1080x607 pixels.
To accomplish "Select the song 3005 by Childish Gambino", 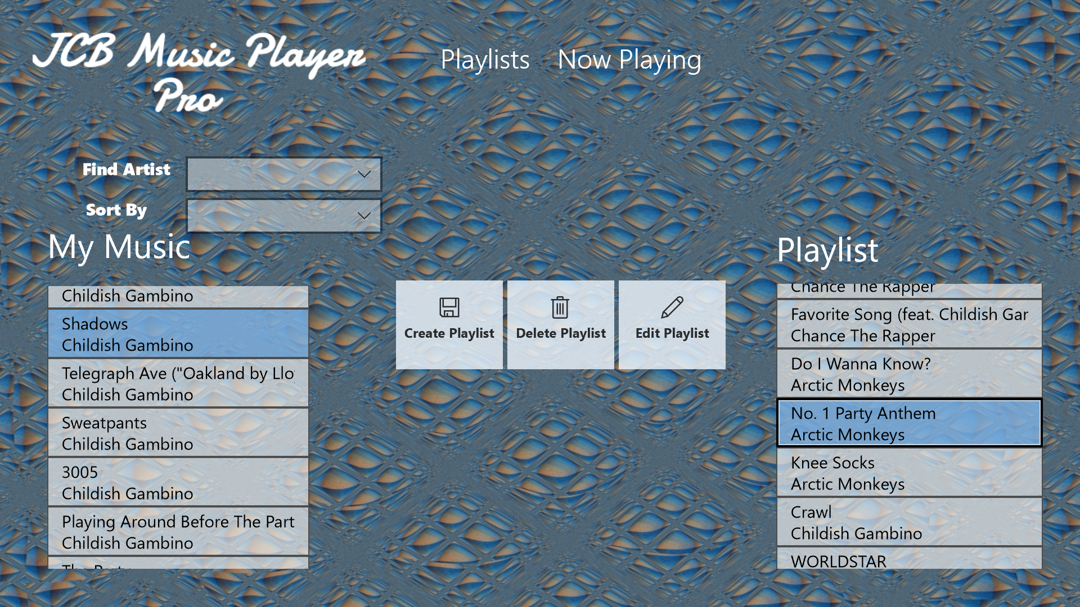I will 178,482.
